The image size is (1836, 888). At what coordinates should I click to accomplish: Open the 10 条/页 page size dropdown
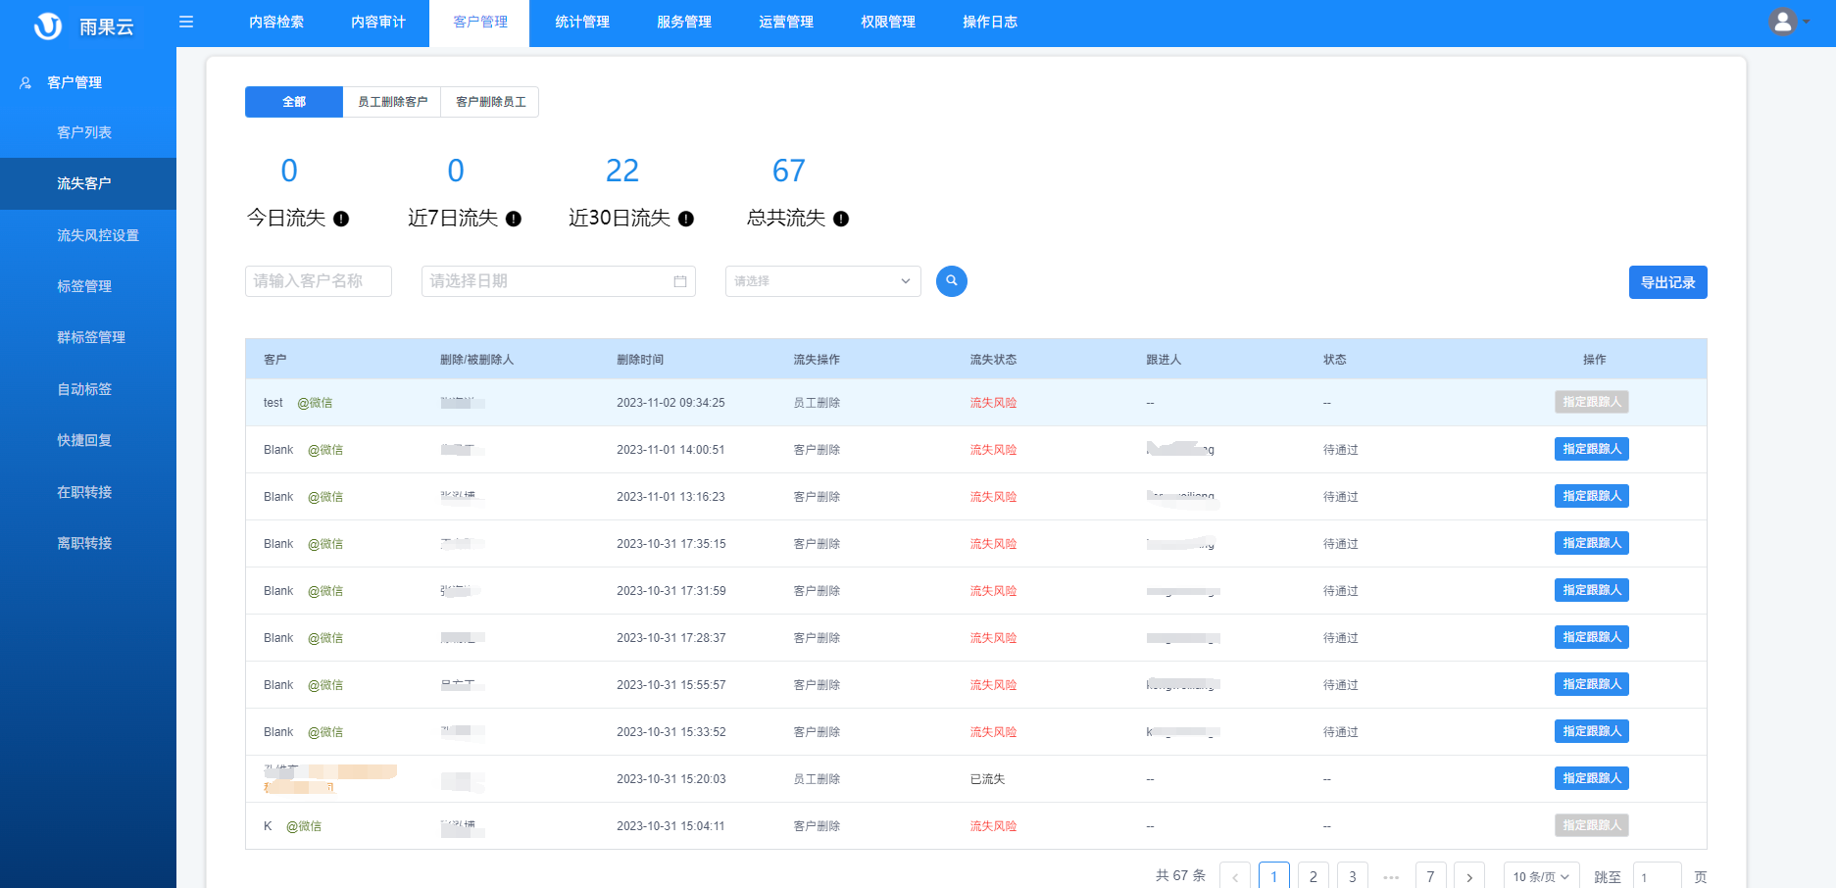(x=1542, y=876)
